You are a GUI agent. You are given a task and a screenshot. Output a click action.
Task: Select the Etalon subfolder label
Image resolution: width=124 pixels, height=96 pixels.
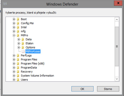click(29, 43)
